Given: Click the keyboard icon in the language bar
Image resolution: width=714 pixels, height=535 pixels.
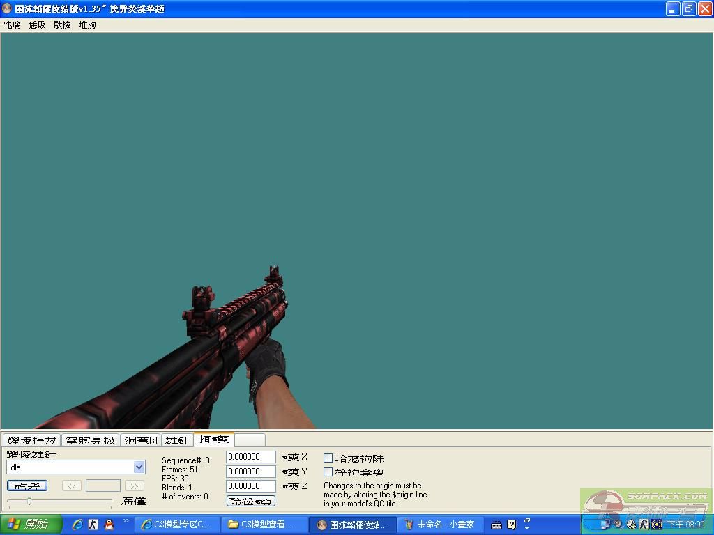Looking at the screenshot, I should (x=496, y=525).
